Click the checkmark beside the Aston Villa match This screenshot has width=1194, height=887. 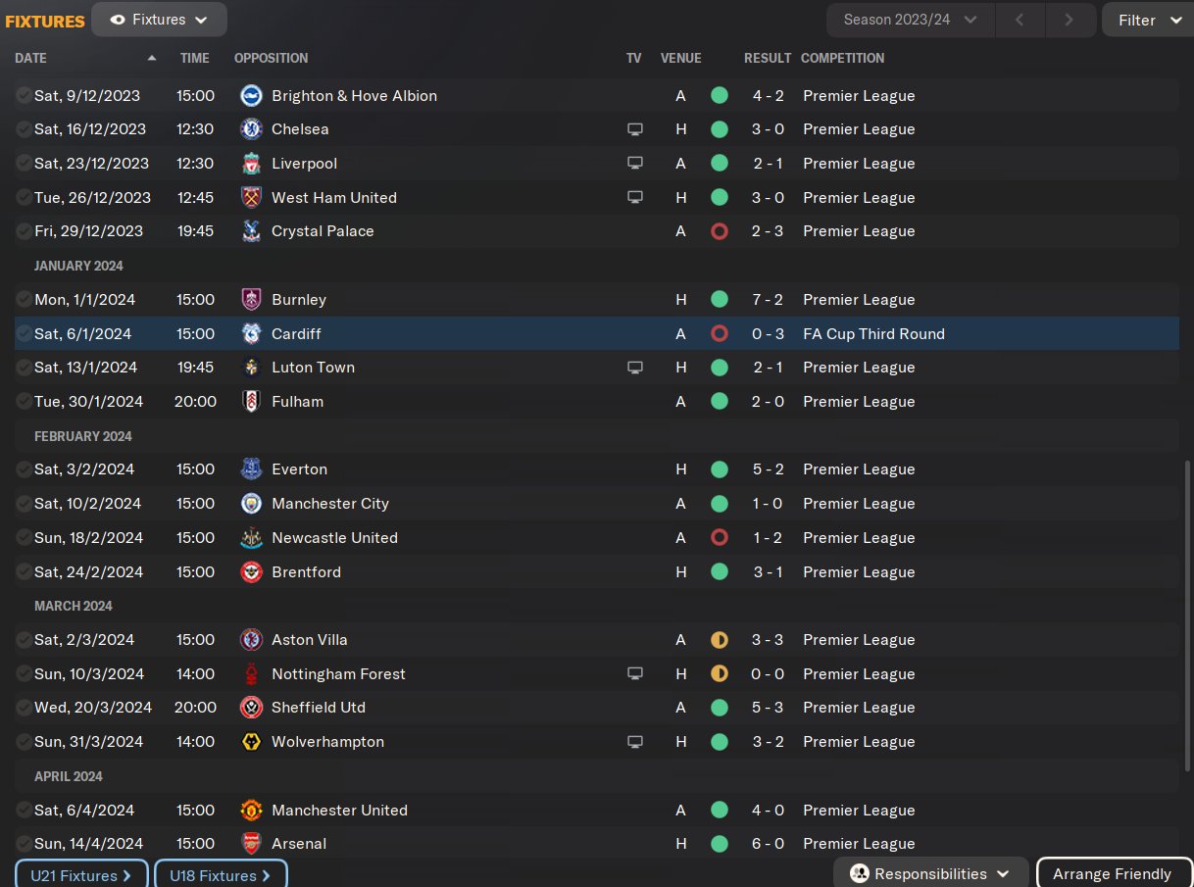tap(24, 640)
